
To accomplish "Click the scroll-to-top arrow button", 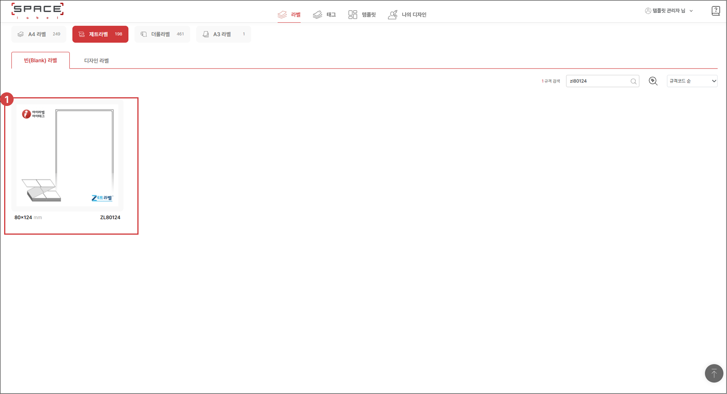I will tap(714, 374).
